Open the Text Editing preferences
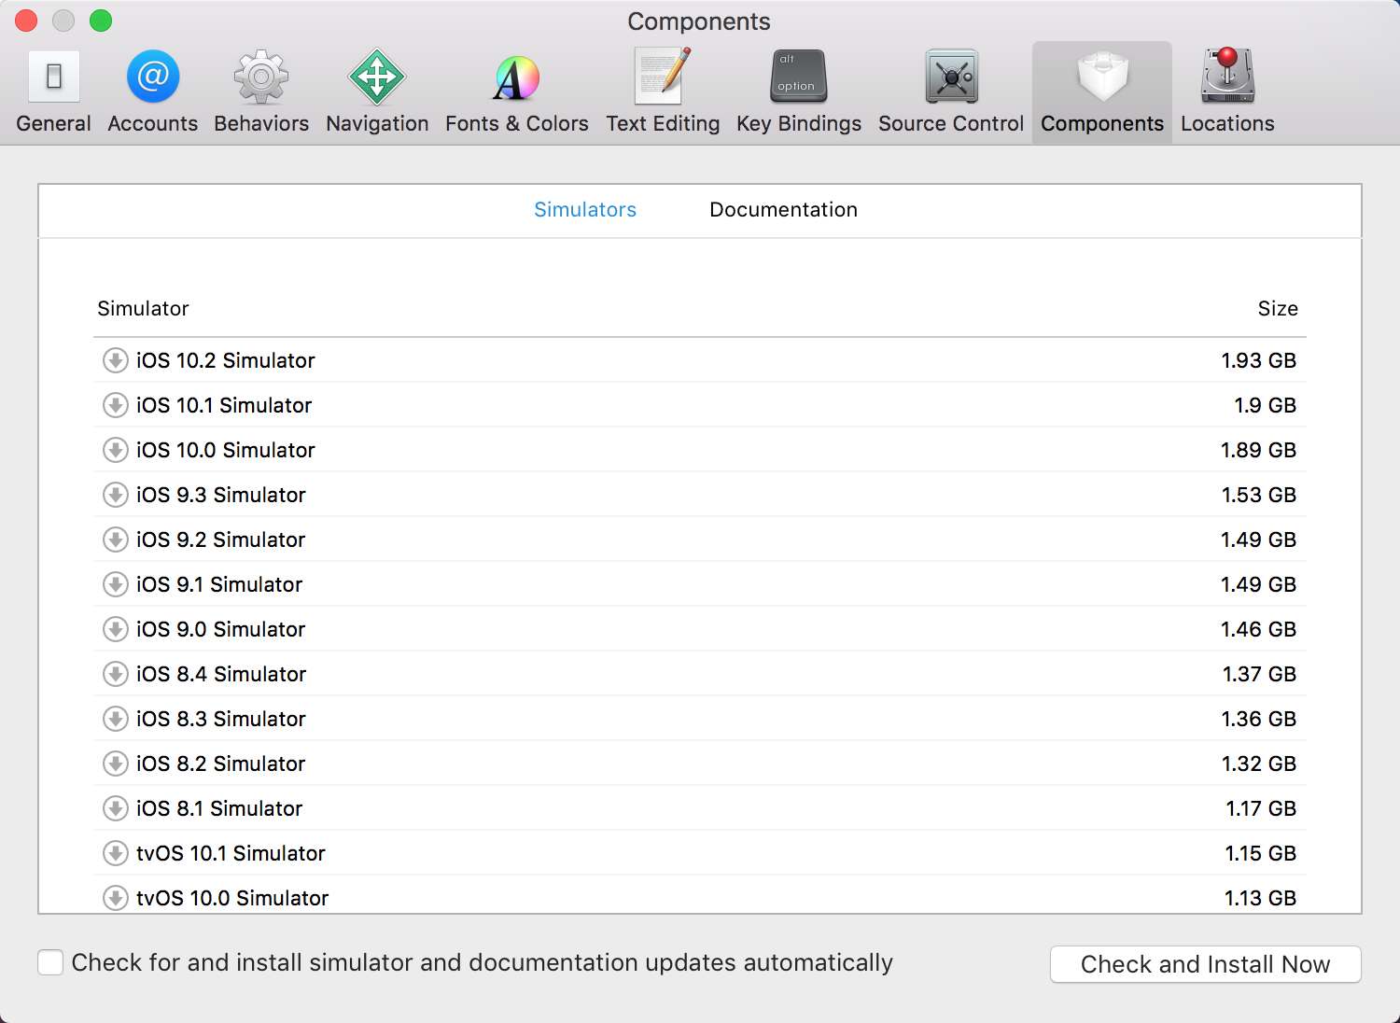 pos(663,91)
